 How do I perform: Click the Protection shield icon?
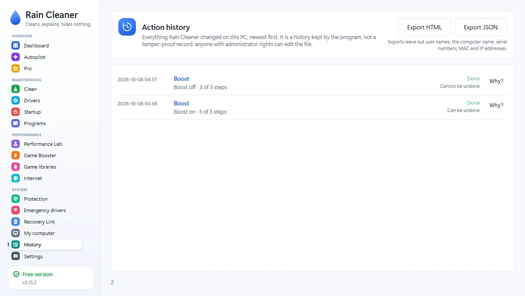pos(15,199)
